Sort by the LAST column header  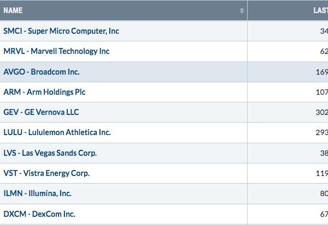(x=321, y=10)
